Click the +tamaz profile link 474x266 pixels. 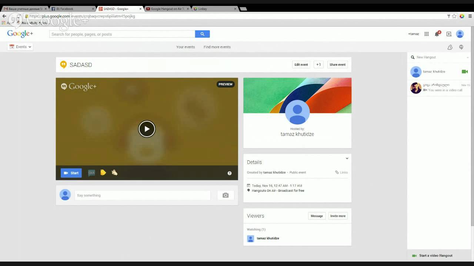[414, 34]
